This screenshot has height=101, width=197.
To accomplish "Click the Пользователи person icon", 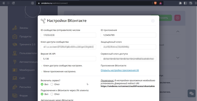I will point(15,53).
